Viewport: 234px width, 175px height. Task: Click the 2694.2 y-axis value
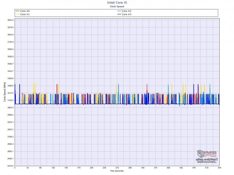(10, 144)
